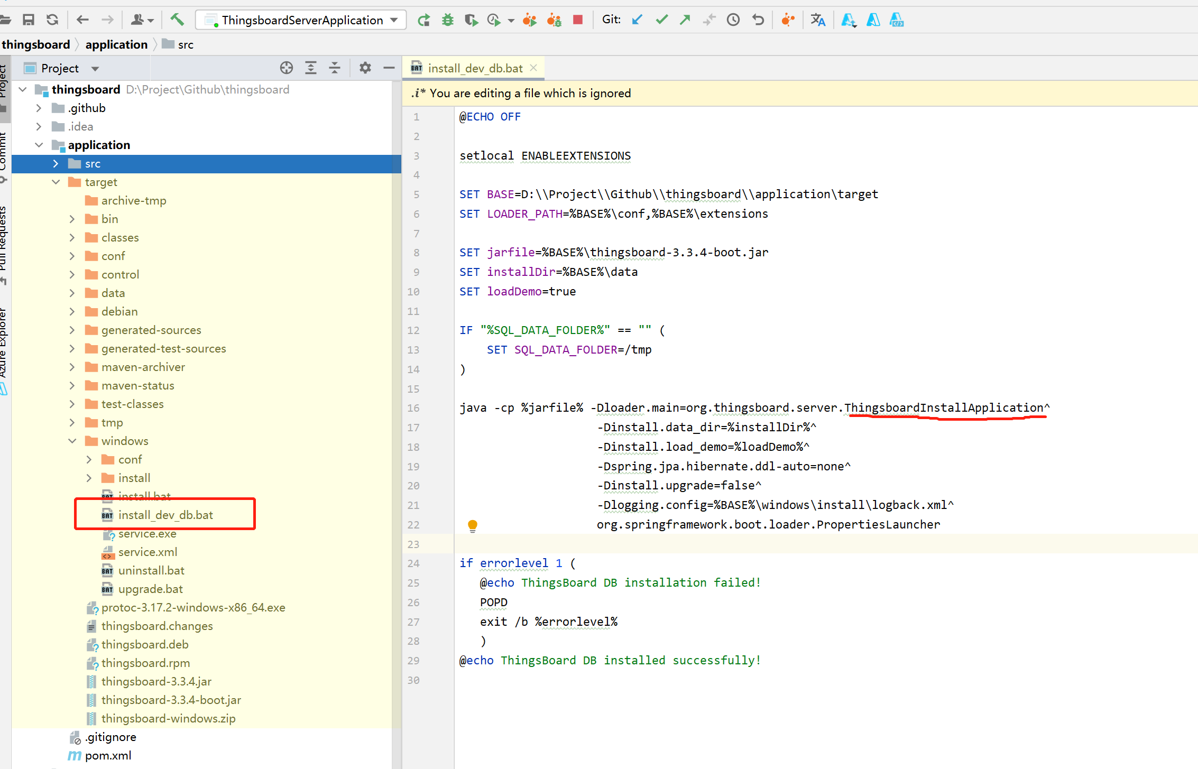
Task: Click the intention lightbulb on line 22
Action: pyautogui.click(x=473, y=525)
